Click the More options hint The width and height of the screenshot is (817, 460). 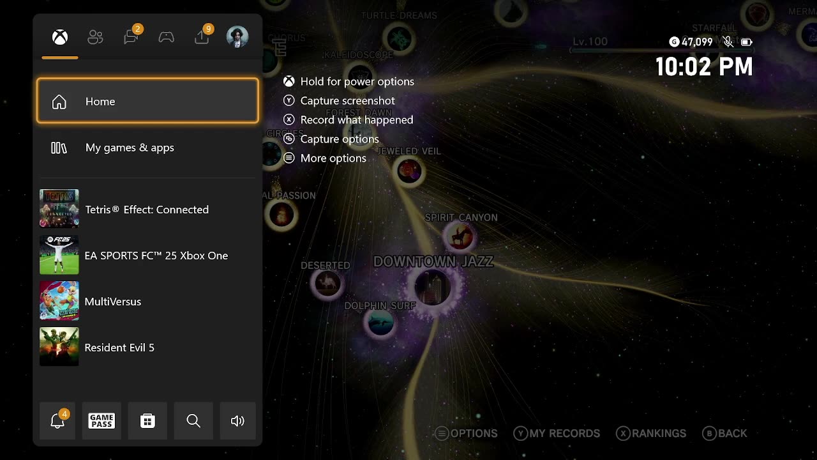325,158
